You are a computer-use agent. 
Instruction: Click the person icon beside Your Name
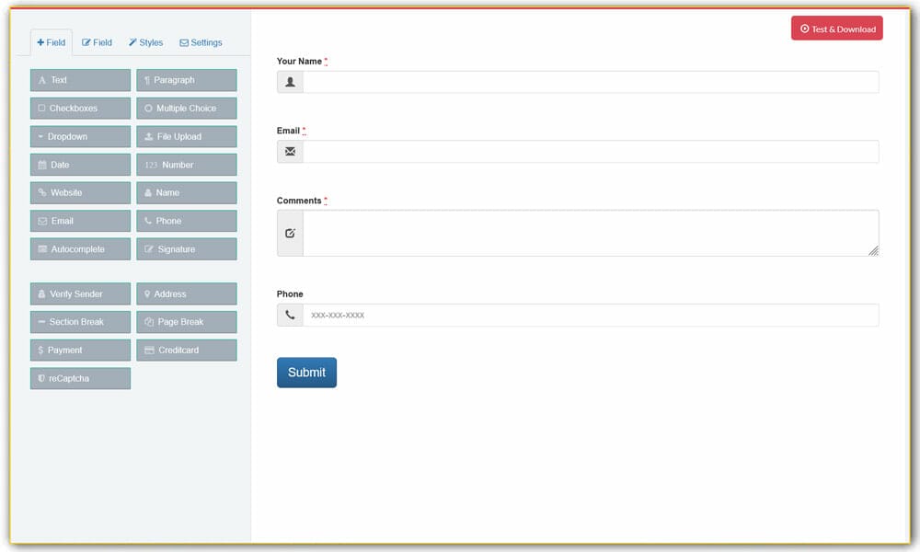pyautogui.click(x=290, y=82)
